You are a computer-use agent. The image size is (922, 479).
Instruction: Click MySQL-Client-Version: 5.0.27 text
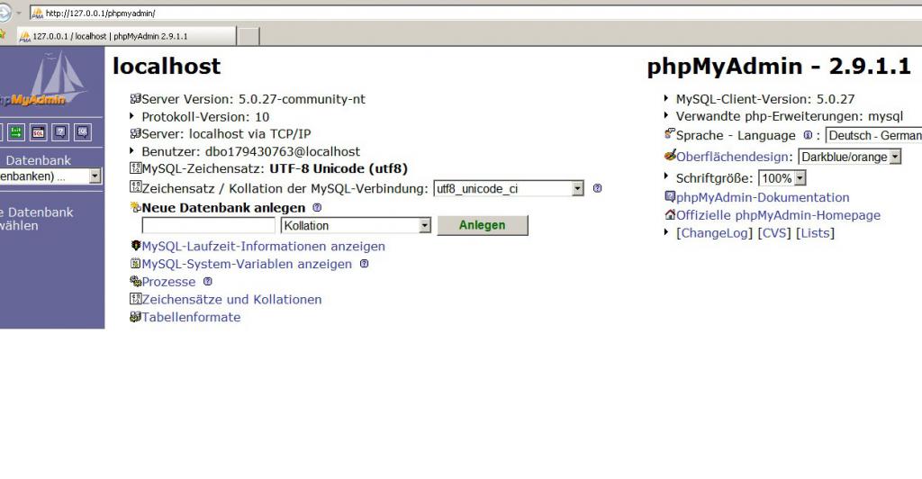pos(765,99)
